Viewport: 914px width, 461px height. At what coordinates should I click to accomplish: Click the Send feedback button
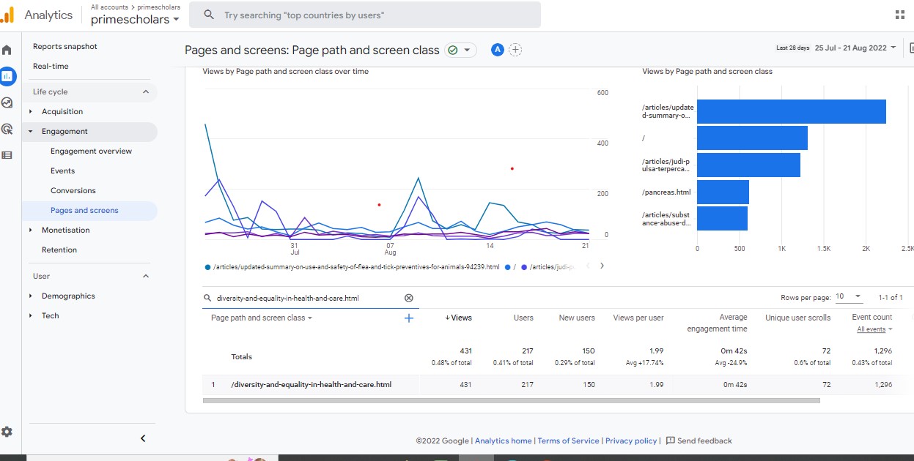pyautogui.click(x=699, y=441)
